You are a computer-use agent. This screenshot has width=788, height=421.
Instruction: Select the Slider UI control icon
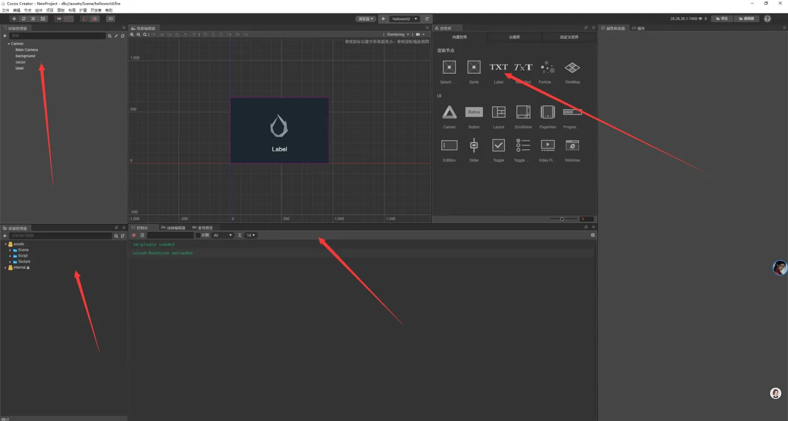(x=474, y=146)
